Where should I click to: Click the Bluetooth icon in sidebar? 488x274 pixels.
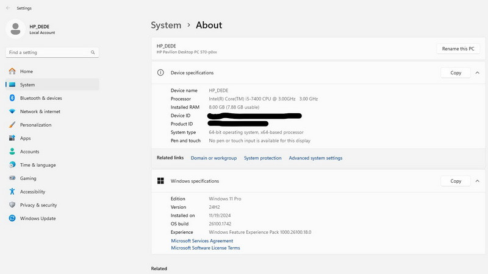12,98
